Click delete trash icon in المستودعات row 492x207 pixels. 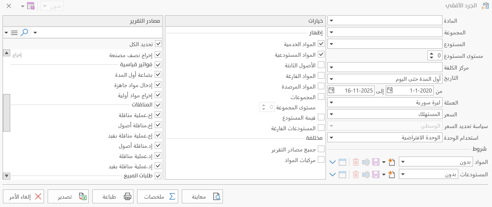tap(356, 174)
